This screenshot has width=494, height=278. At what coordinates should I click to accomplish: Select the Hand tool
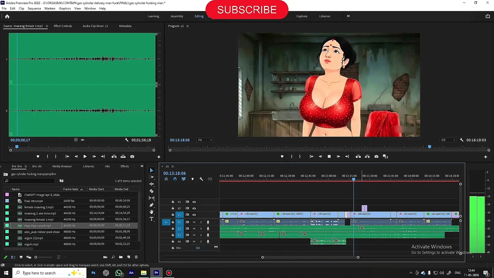point(151,212)
